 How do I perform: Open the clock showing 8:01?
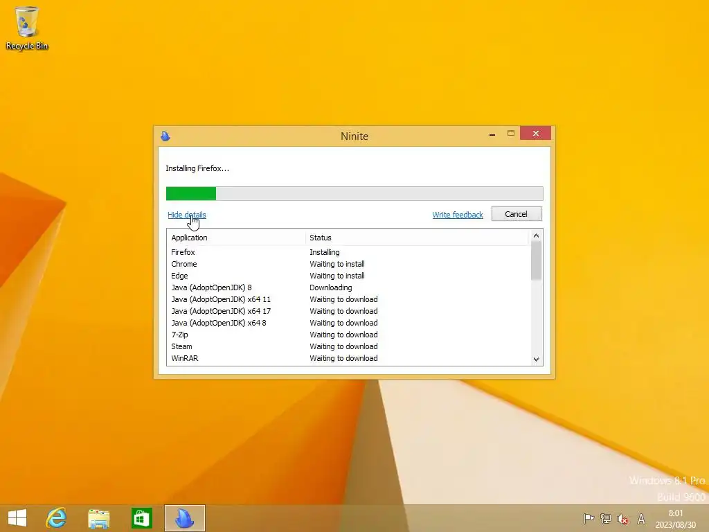(676, 519)
